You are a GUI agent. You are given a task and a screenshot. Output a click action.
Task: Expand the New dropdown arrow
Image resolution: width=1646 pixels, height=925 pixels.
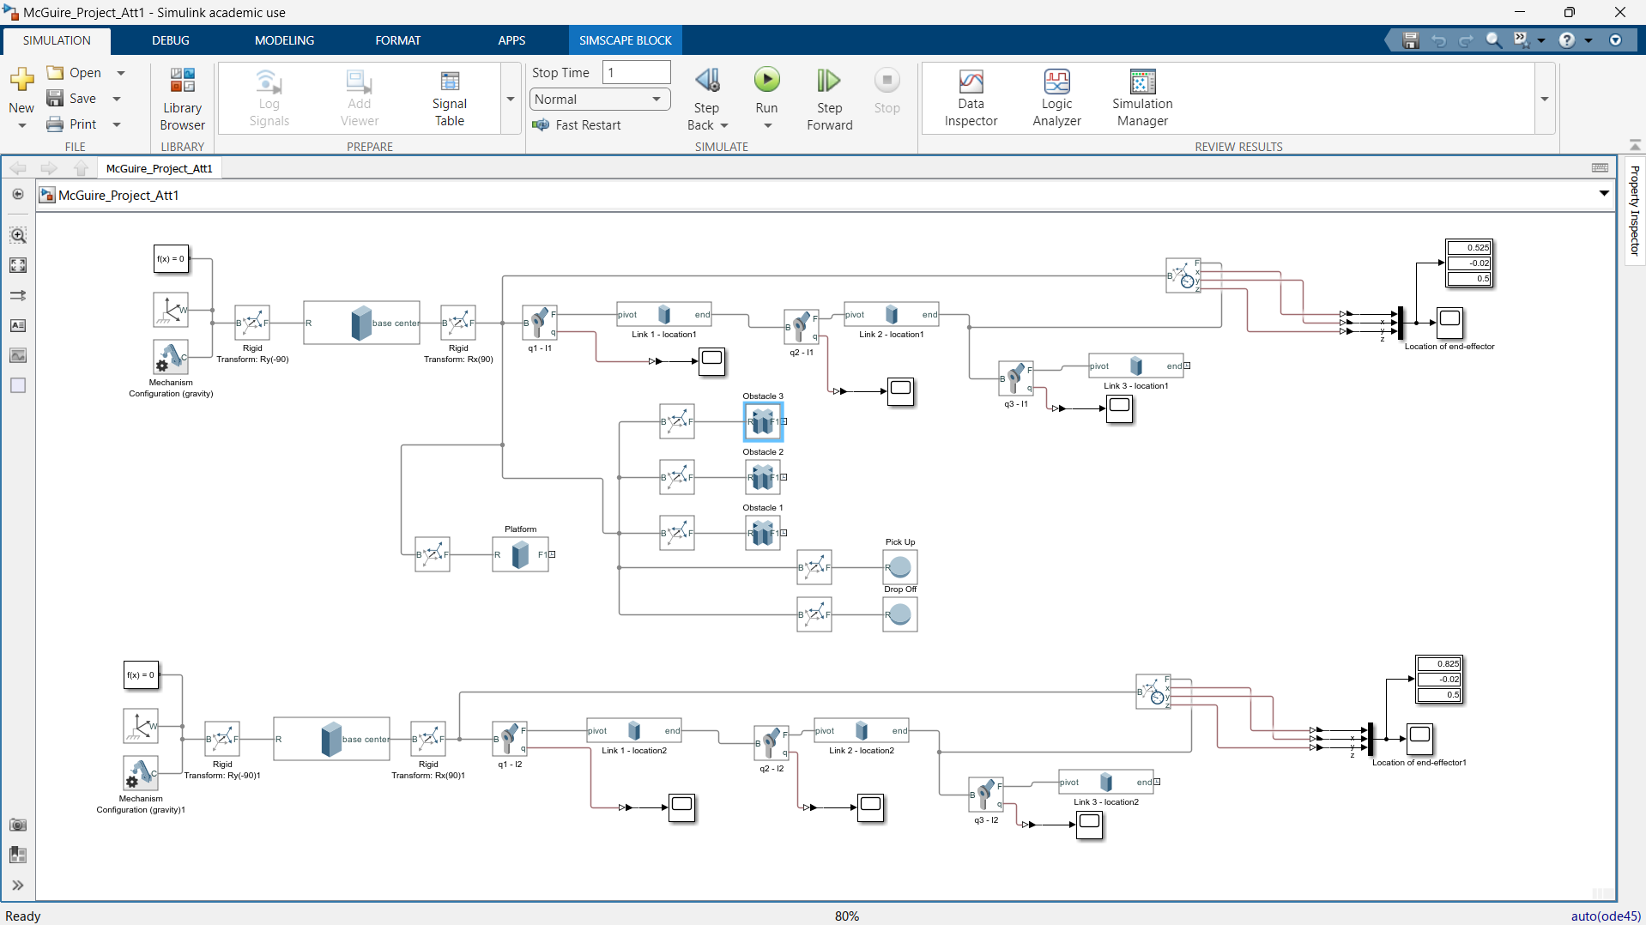click(21, 126)
